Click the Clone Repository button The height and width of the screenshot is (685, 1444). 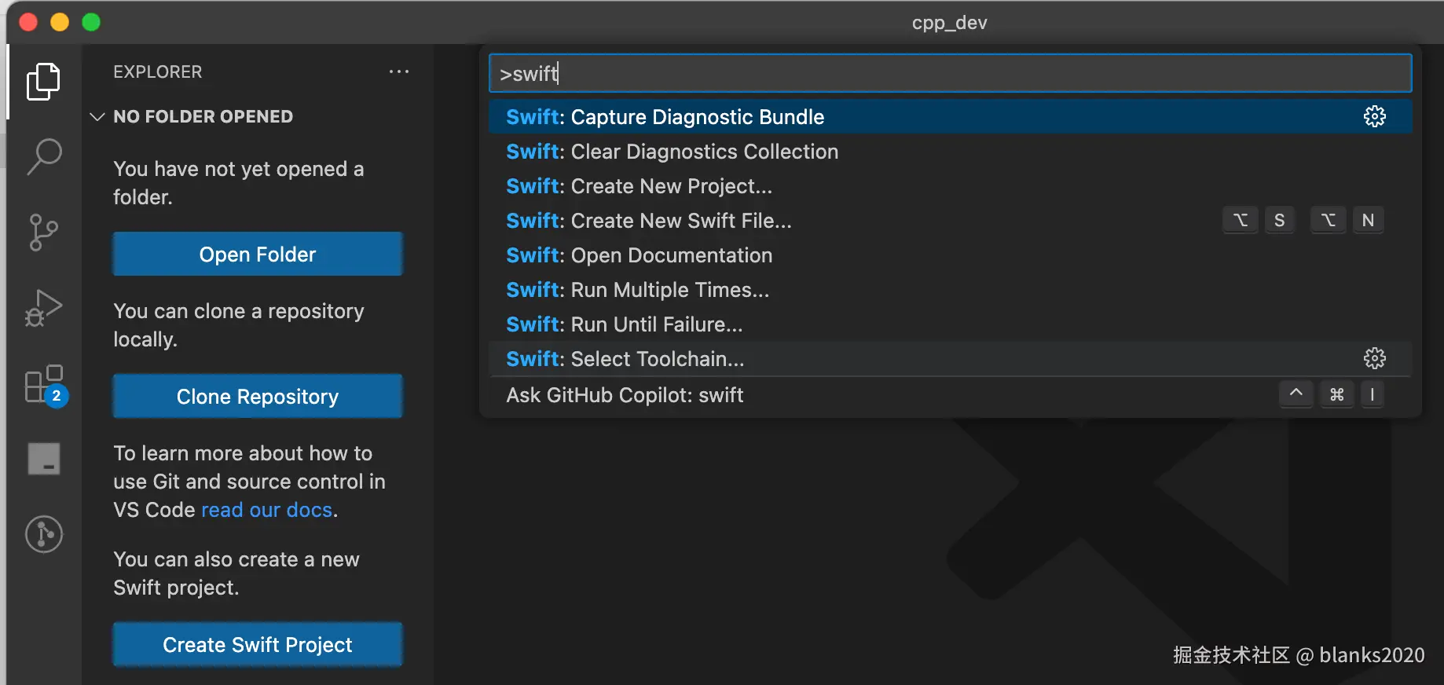(258, 396)
